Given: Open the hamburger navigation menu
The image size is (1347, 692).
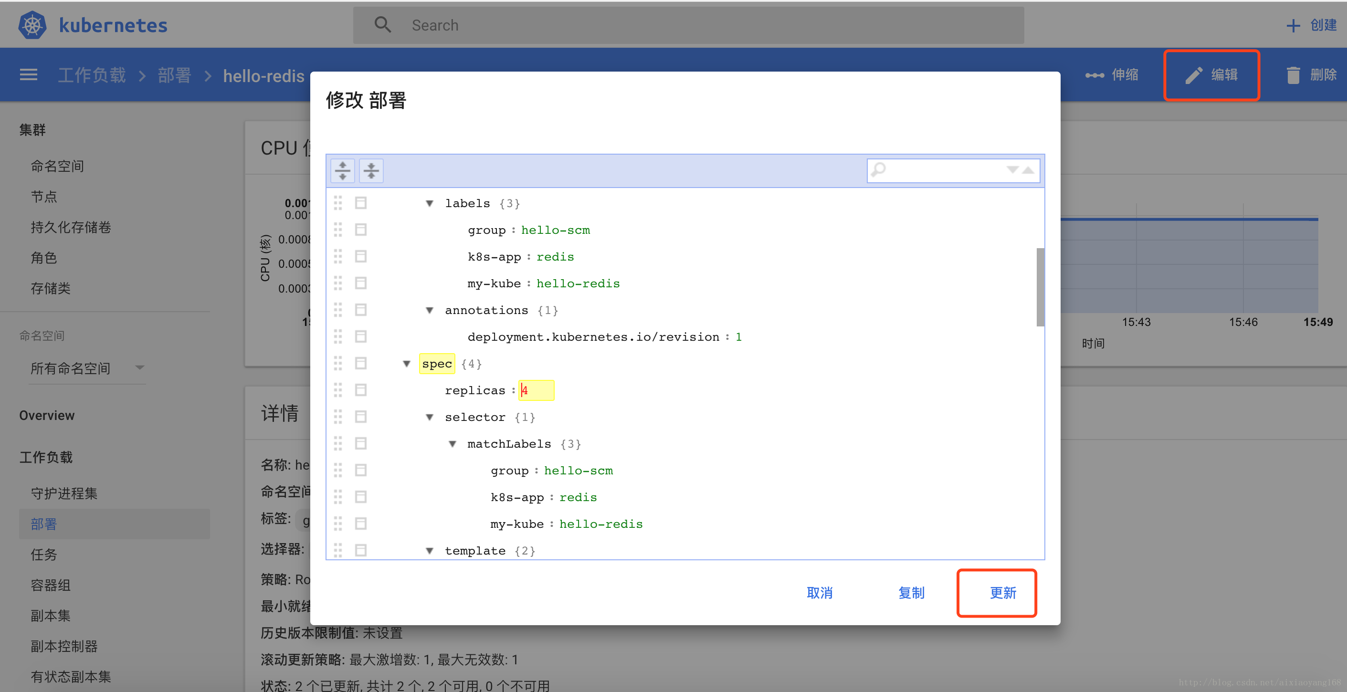Looking at the screenshot, I should tap(28, 75).
